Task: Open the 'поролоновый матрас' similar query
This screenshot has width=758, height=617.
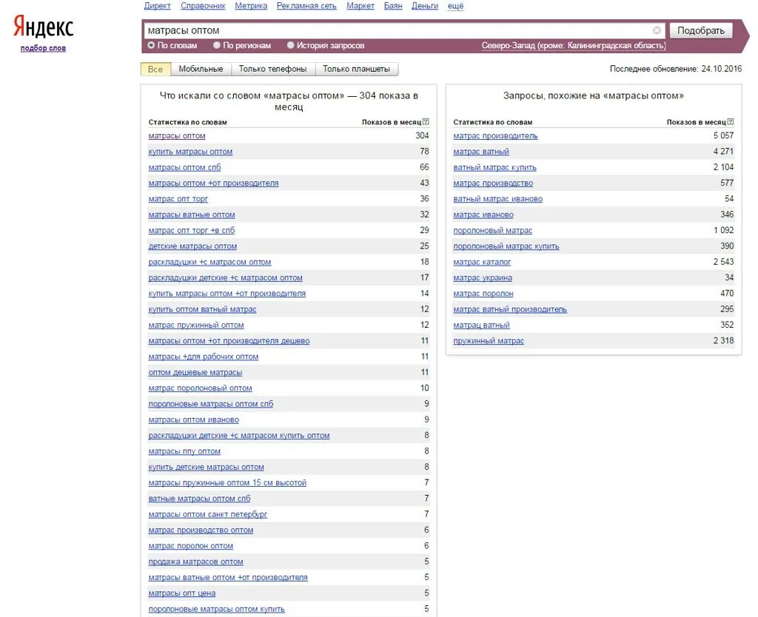Action: [x=492, y=231]
